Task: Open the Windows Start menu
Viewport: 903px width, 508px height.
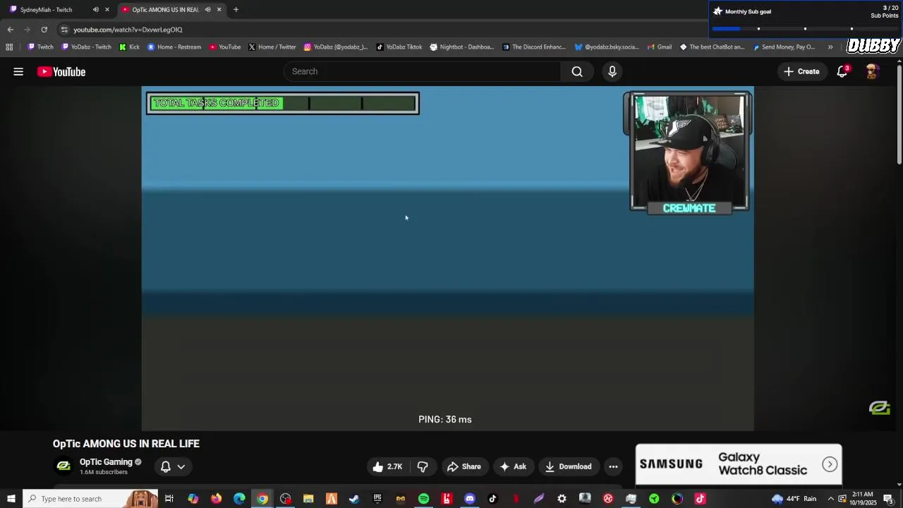Action: pos(11,499)
